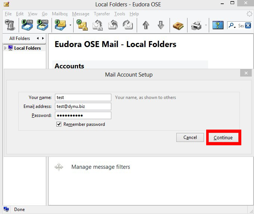Go to next message down arrow
Screen dimensions: 254x214
tap(161, 25)
